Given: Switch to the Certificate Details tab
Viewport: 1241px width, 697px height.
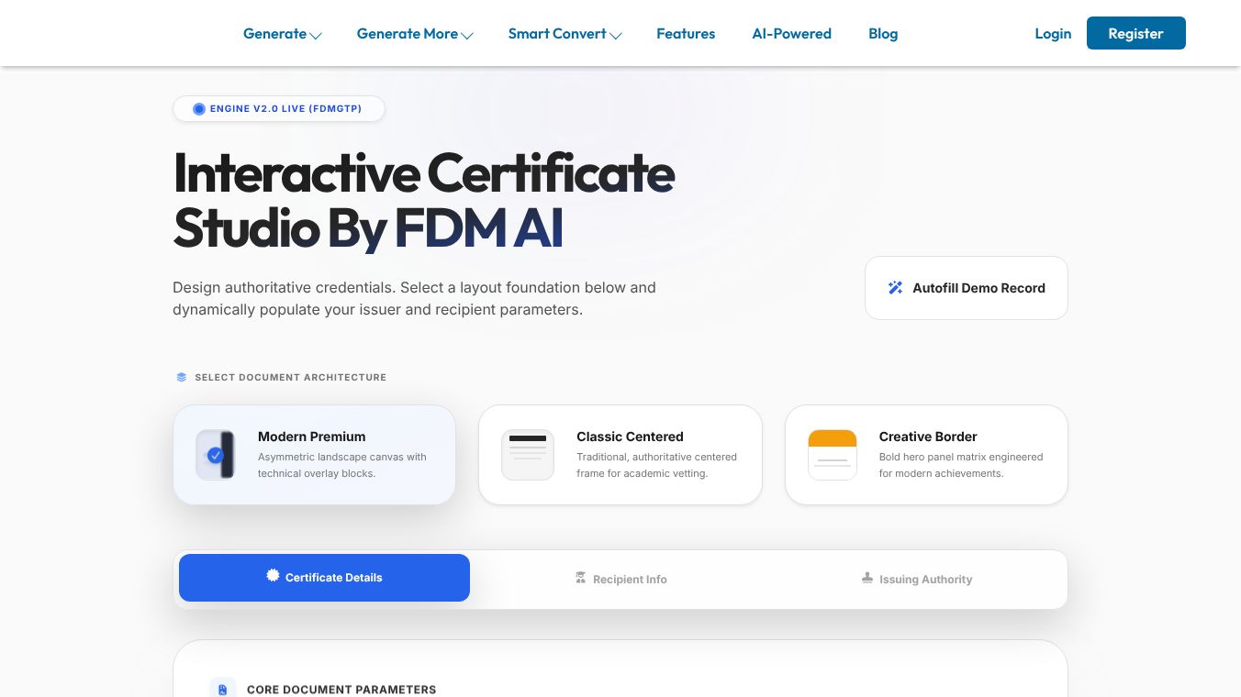Looking at the screenshot, I should click(324, 578).
